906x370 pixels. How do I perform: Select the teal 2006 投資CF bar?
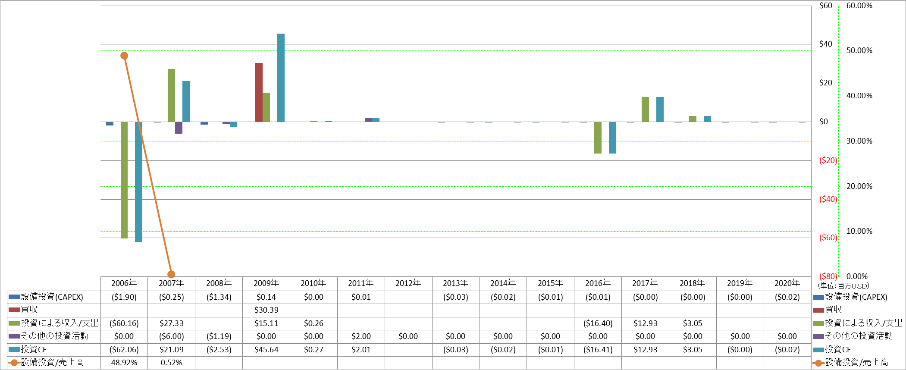(x=138, y=182)
